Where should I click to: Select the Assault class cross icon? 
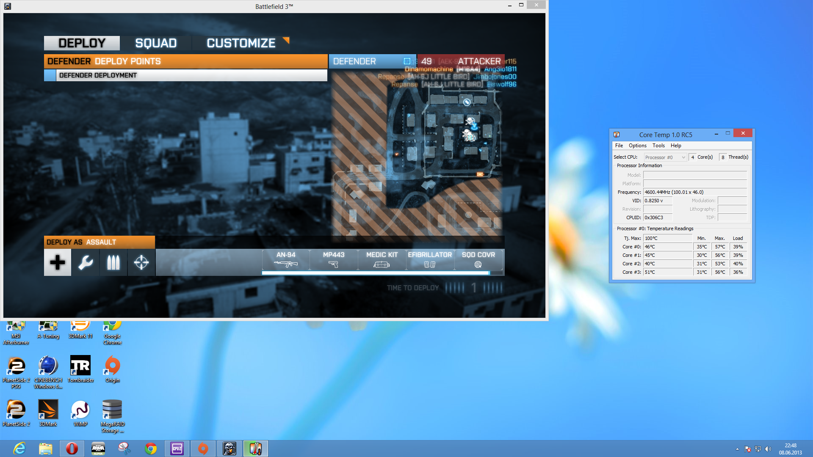58,262
